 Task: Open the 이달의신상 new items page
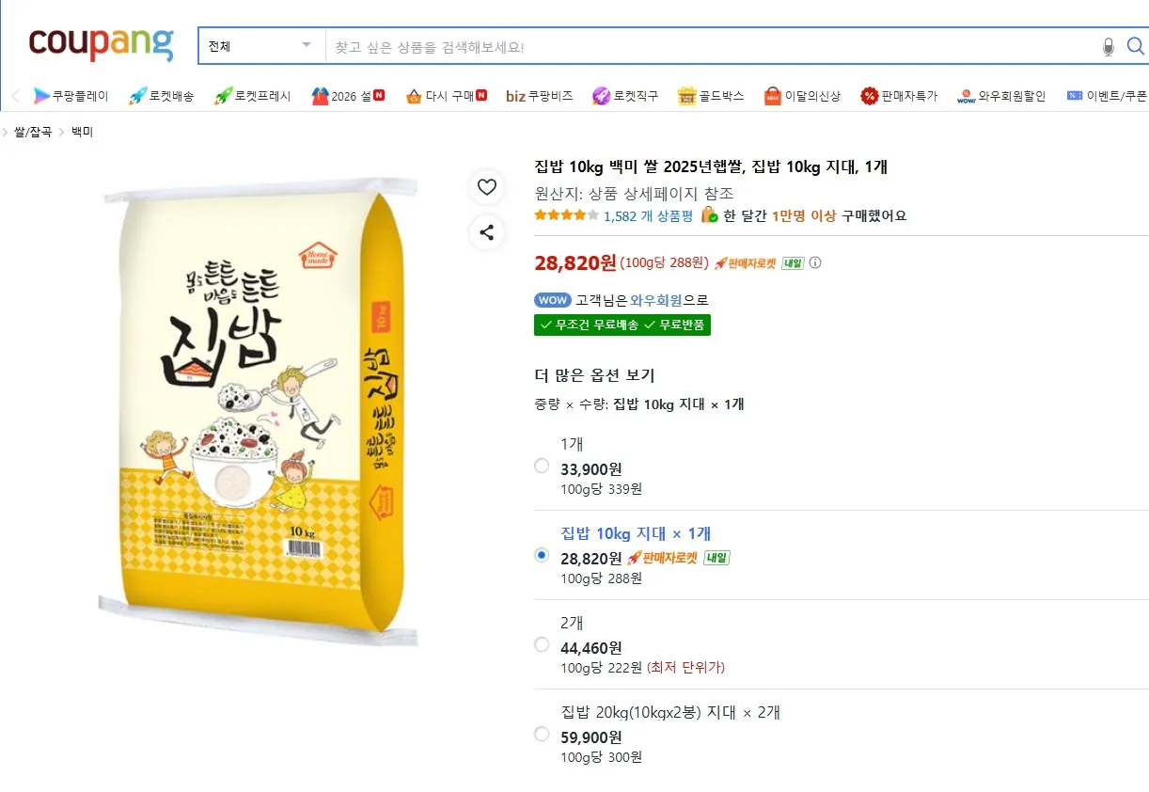(807, 95)
